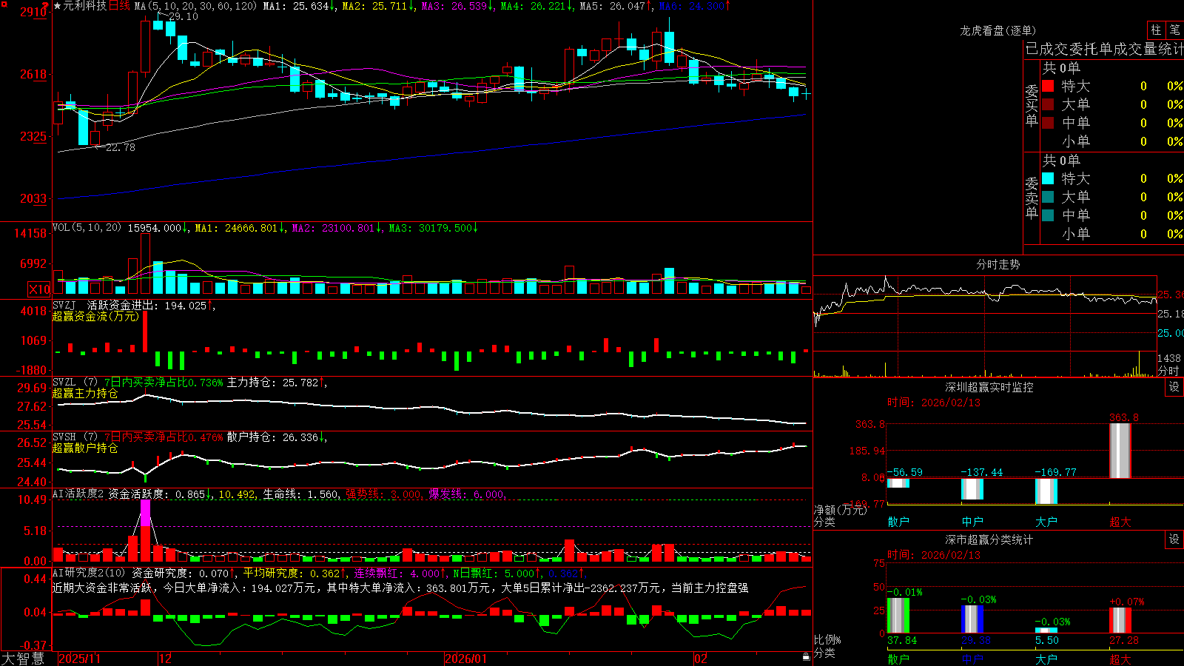Click the star icon before 元利科技
The image size is (1184, 666).
(58, 6)
